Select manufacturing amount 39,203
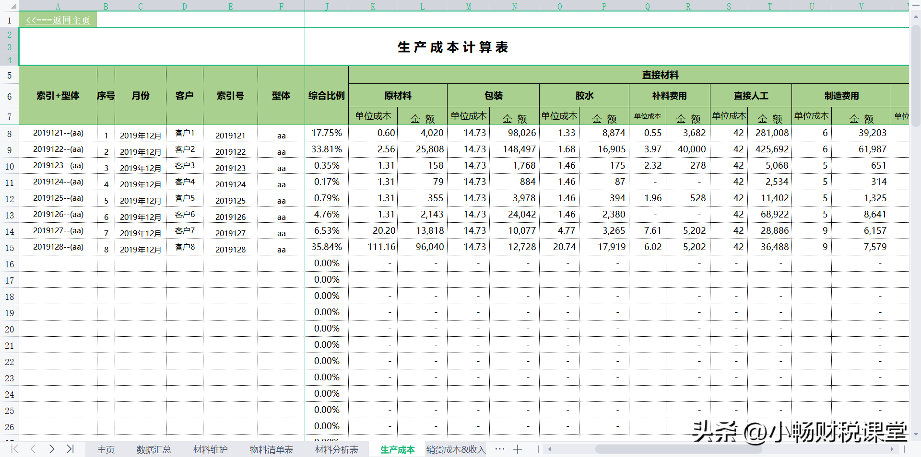 [862, 133]
